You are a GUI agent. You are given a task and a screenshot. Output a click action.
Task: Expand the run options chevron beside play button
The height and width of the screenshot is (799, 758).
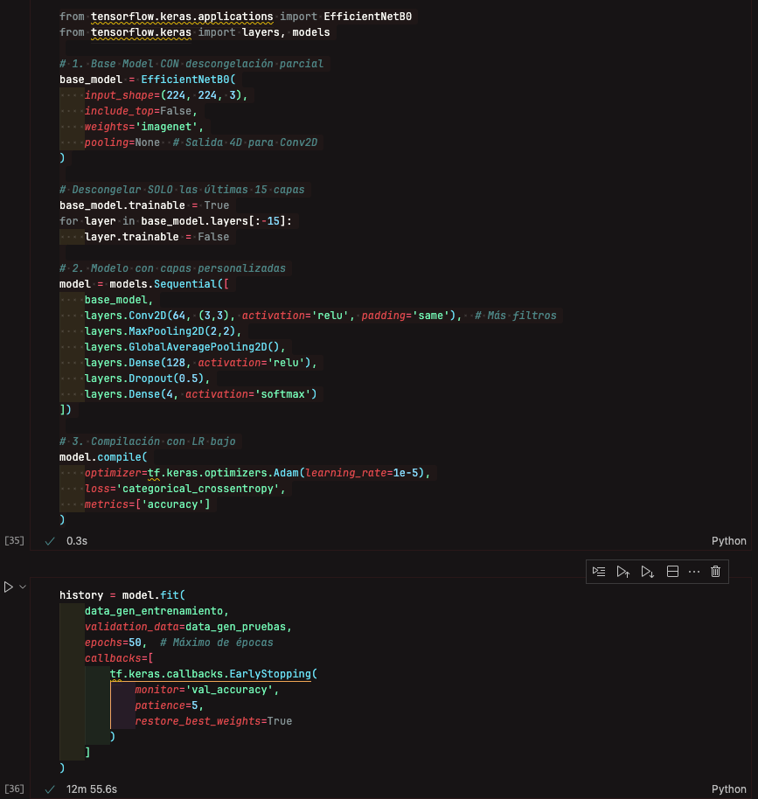pyautogui.click(x=23, y=587)
